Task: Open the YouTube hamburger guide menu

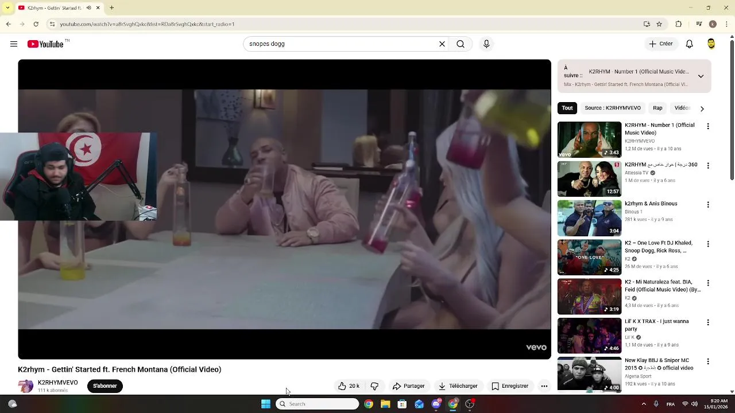Action: [14, 44]
